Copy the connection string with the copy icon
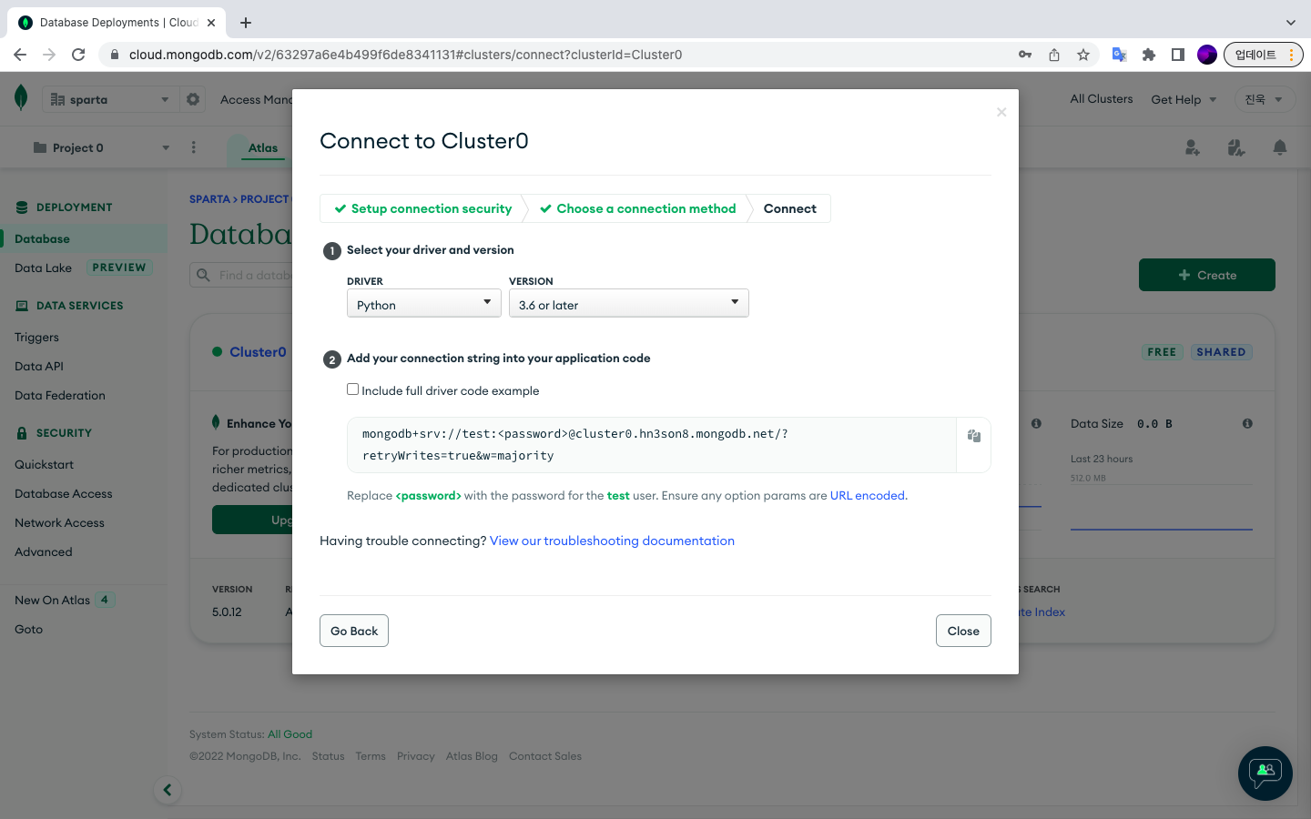1311x819 pixels. click(973, 436)
